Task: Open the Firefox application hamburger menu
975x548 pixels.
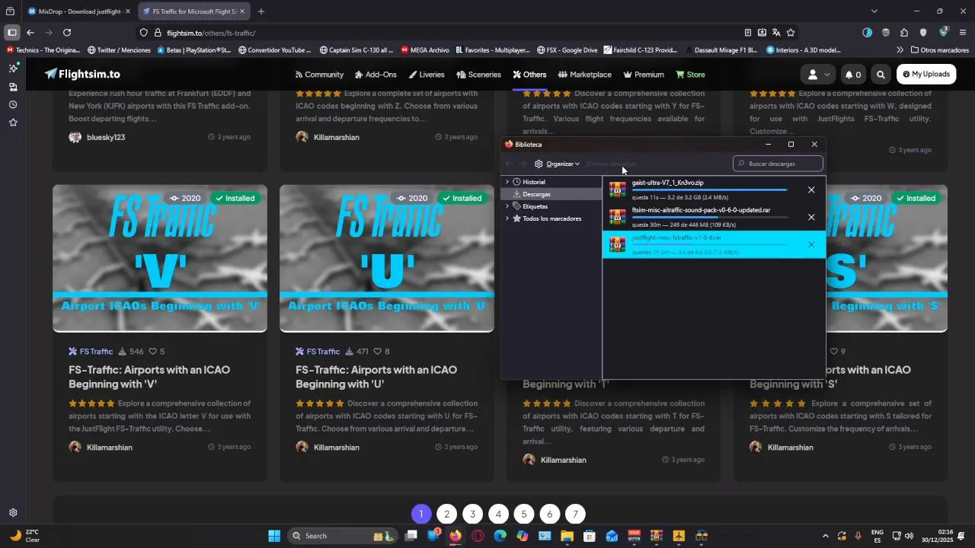Action: point(963,33)
